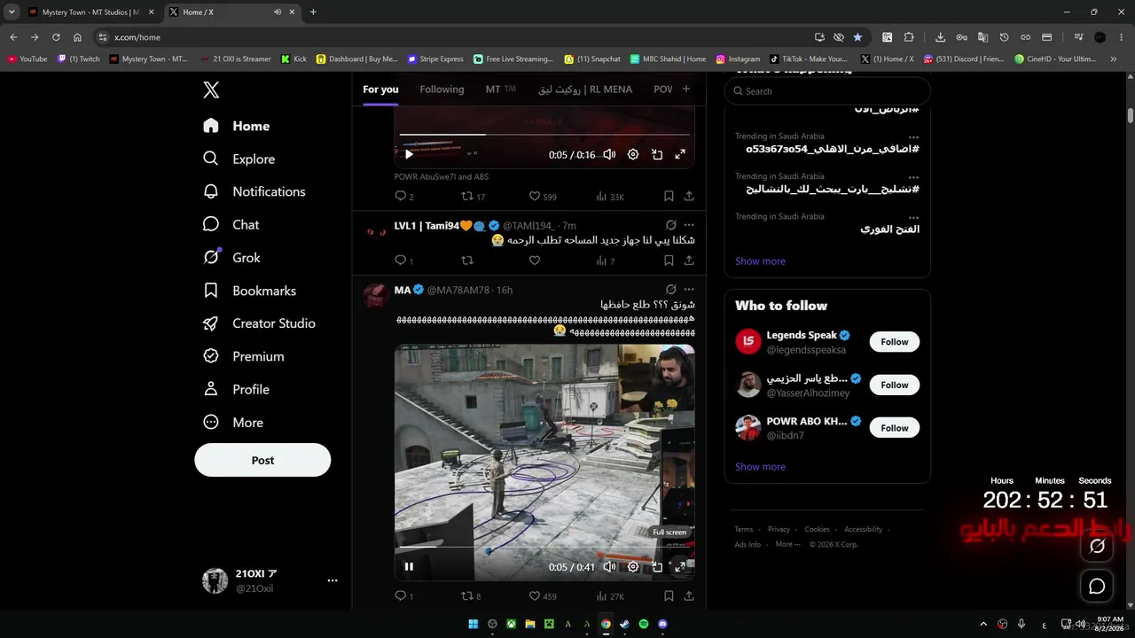This screenshot has height=638, width=1135.
Task: Open Chrome's three-dot menu
Action: click(1122, 37)
